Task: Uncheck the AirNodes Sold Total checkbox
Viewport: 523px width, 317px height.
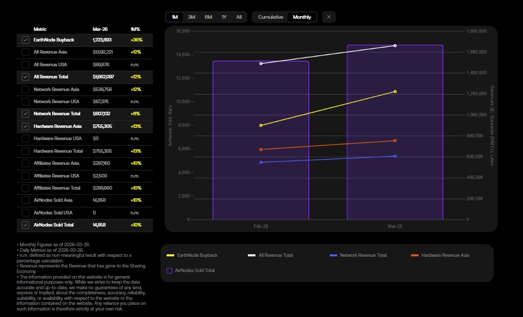Action: pos(25,225)
